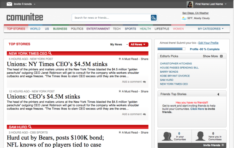The height and width of the screenshot is (148, 234).
Task: Click the star on 12 hours ago story
Action: pyautogui.click(x=120, y=91)
